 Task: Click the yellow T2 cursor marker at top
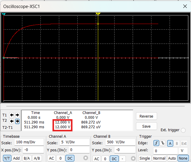(98, 14)
